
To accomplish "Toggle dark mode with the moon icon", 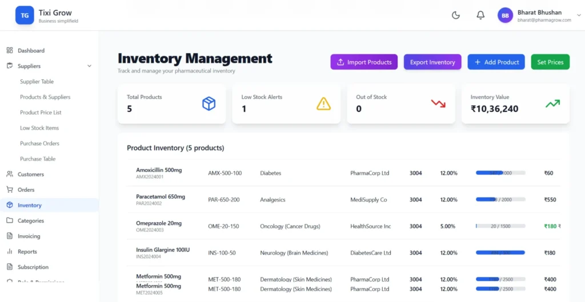I will (456, 15).
